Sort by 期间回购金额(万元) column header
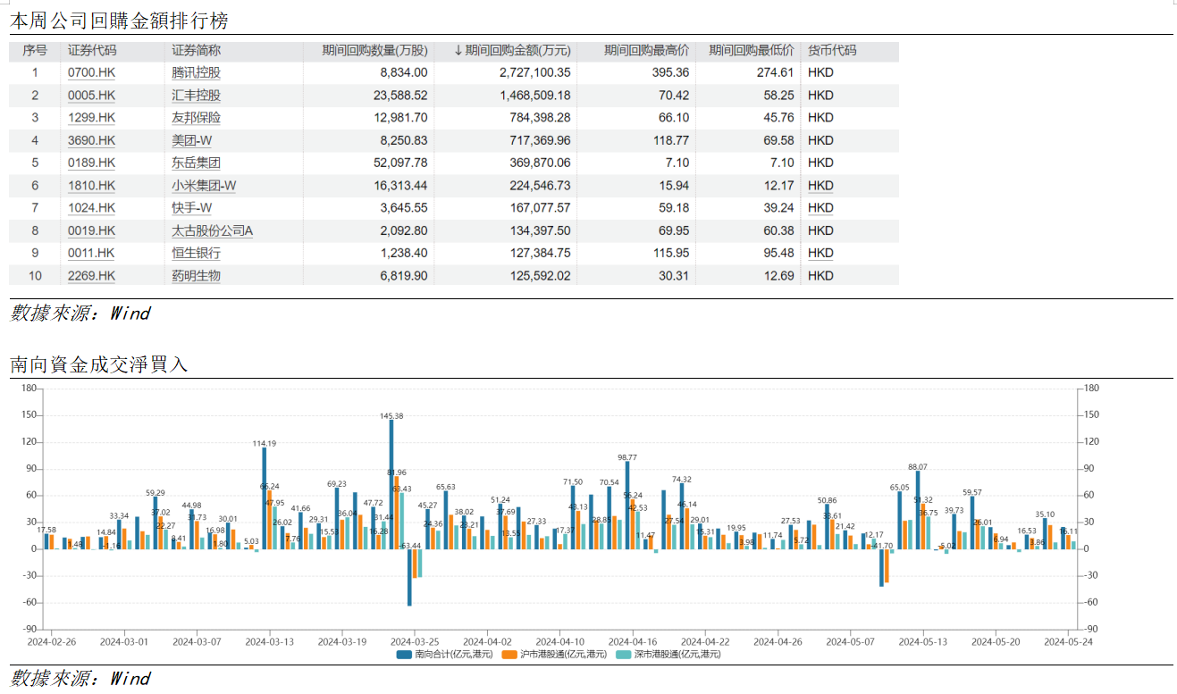This screenshot has height=694, width=1177. pyautogui.click(x=512, y=51)
